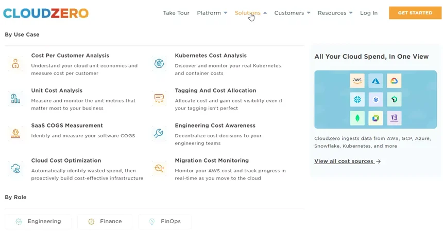443x233 pixels.
Task: Select the Finance role button
Action: 105,222
